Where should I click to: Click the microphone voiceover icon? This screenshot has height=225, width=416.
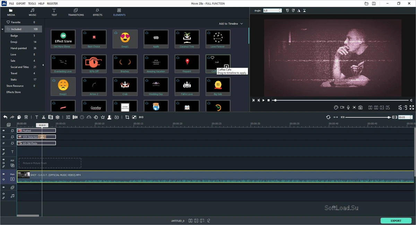click(348, 108)
